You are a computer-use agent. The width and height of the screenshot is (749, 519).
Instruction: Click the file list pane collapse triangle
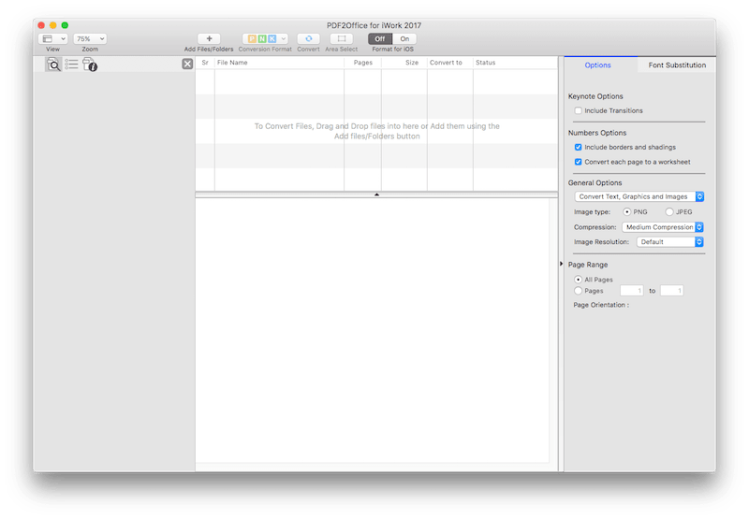(x=376, y=195)
